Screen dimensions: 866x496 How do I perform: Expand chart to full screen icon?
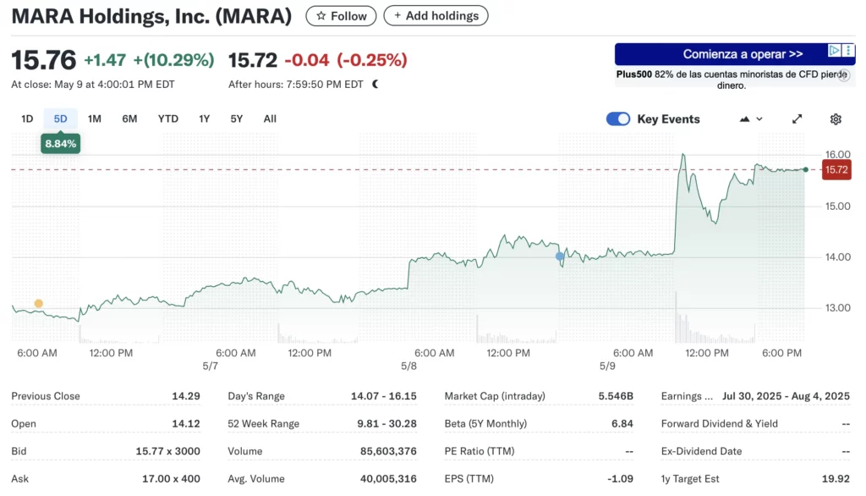click(797, 118)
